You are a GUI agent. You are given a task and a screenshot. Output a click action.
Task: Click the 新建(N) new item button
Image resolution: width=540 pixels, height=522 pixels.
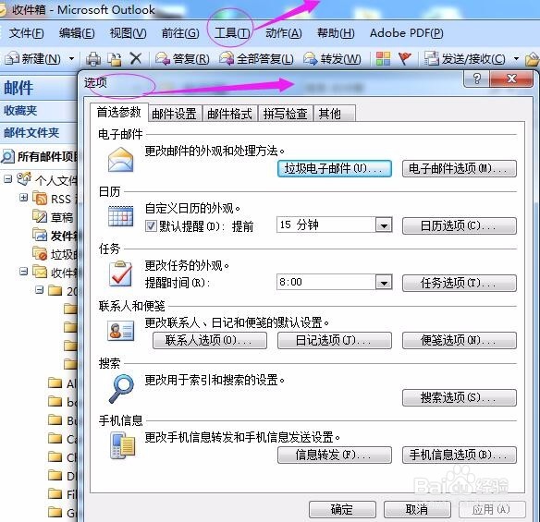coord(33,59)
